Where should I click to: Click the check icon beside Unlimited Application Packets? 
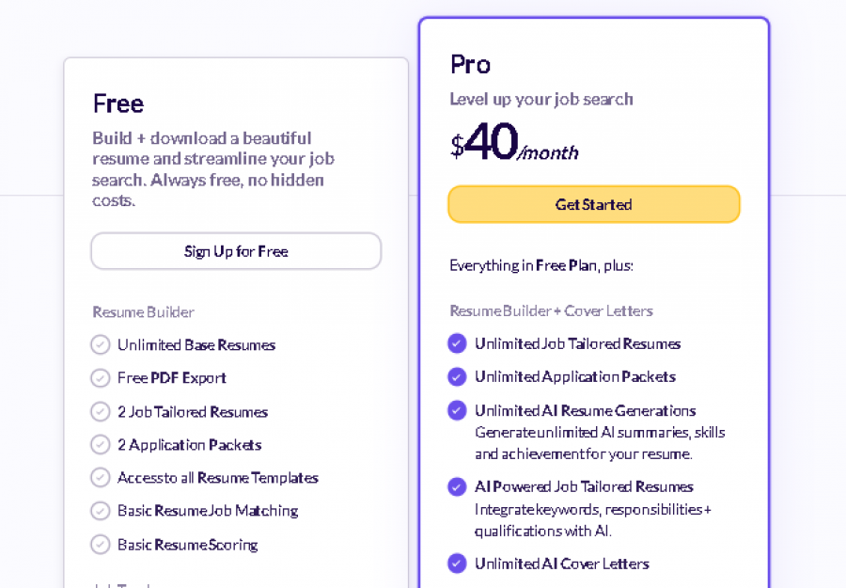[457, 376]
